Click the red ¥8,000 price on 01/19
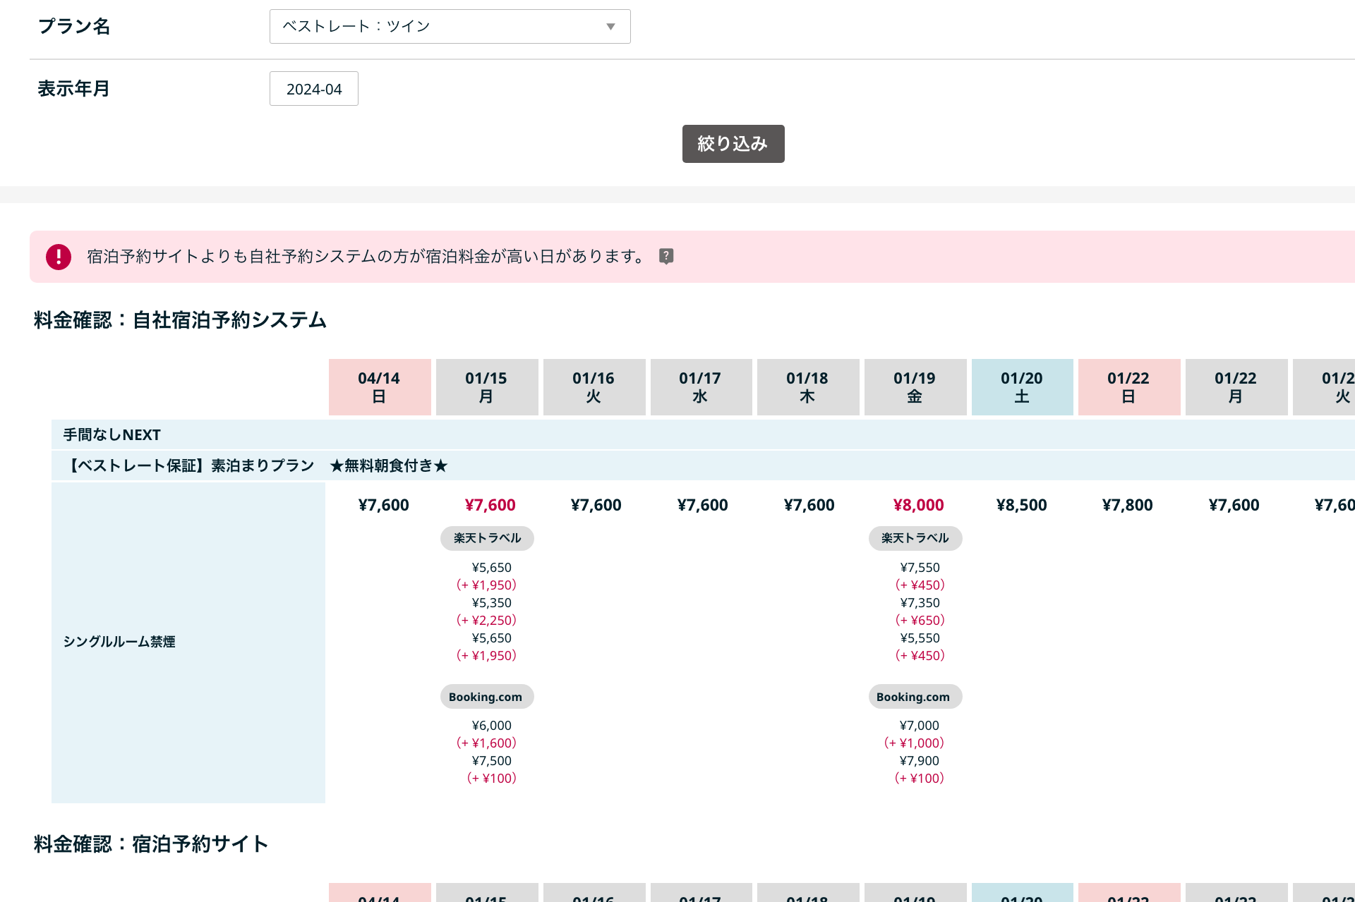Viewport: 1355px width, 902px height. [918, 505]
